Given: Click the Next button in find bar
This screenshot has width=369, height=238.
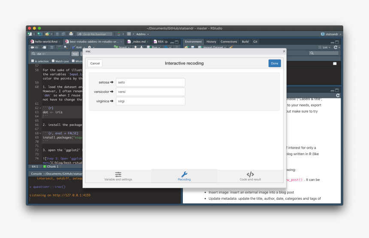Looking at the screenshot, I should (75, 54).
